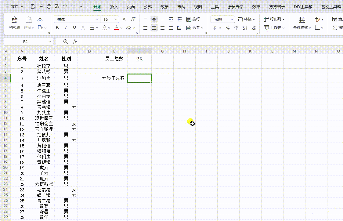Click the cell labeled 女员工总数
Image resolution: width=343 pixels, height=221 pixels.
click(x=114, y=78)
